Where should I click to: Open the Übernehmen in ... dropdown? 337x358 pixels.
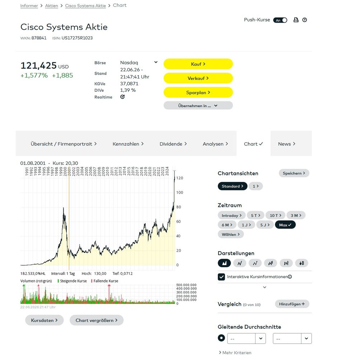point(198,105)
